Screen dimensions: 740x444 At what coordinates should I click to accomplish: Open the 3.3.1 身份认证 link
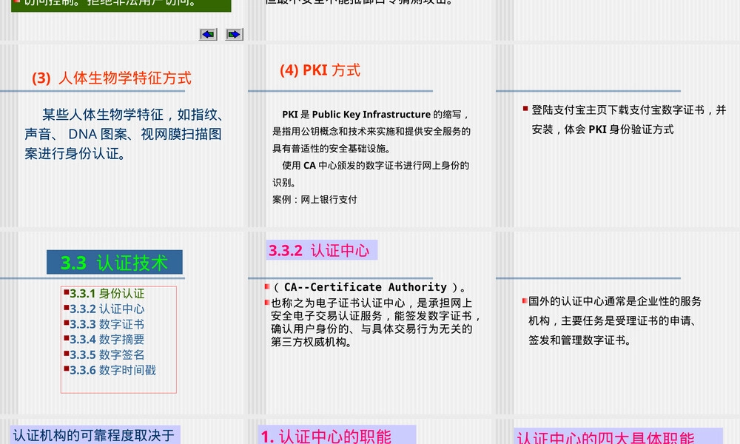point(107,294)
